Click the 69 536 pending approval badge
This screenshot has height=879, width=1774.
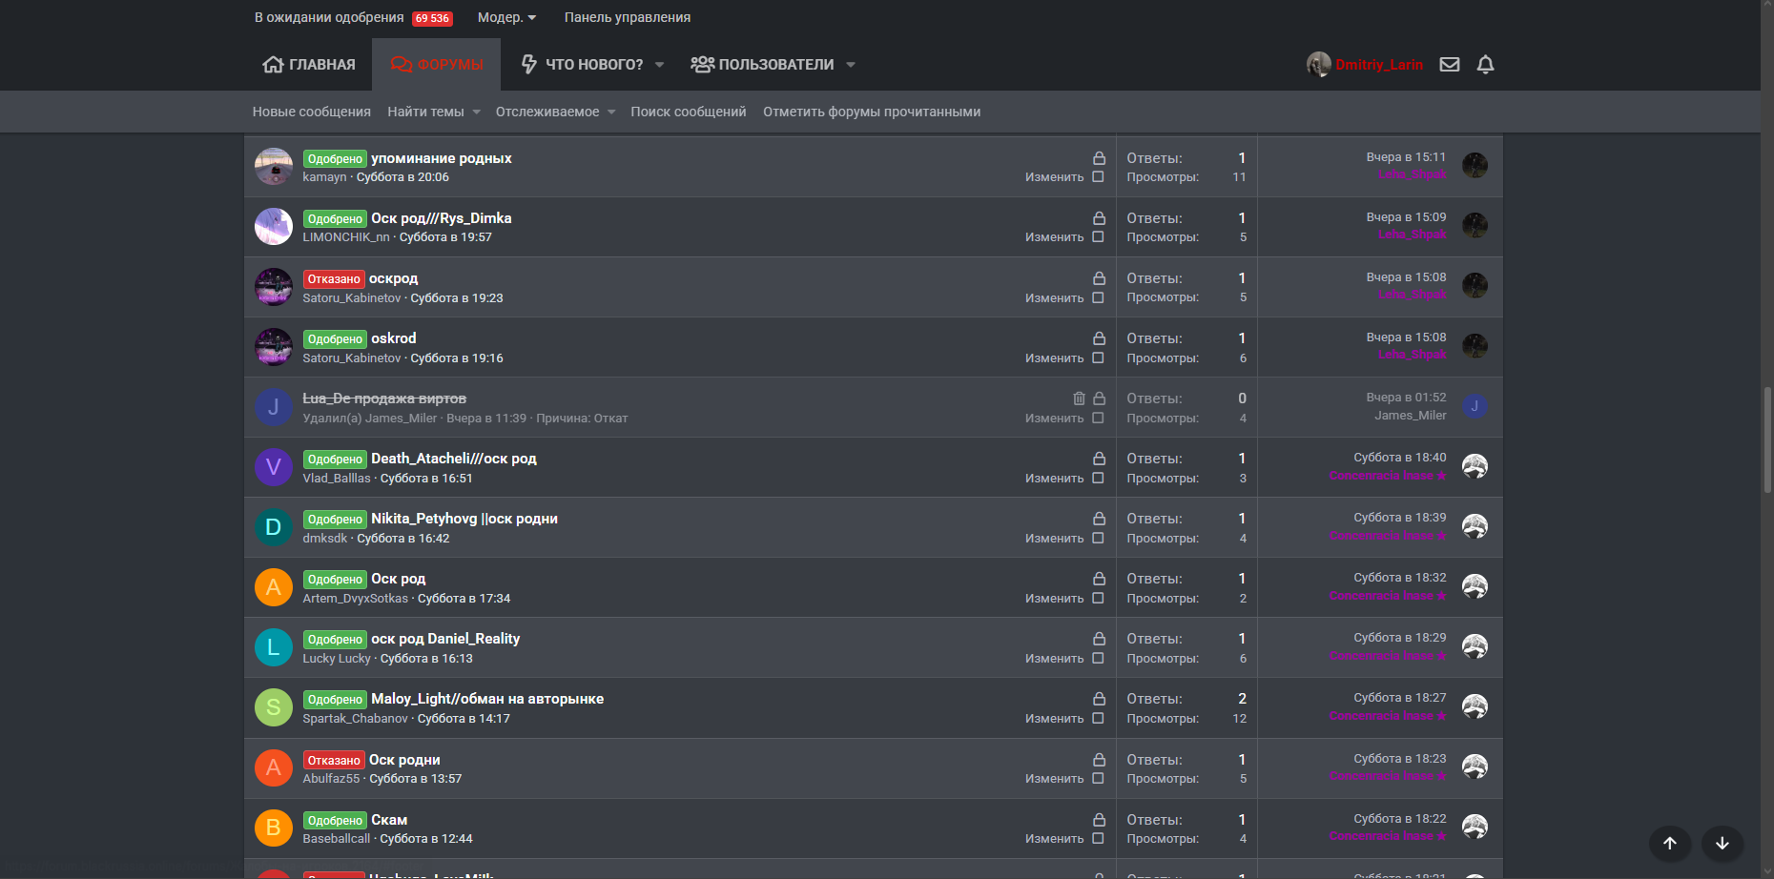coord(432,18)
